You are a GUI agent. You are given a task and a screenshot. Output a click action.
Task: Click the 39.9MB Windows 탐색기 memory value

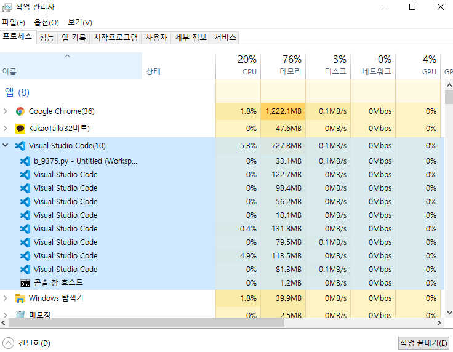click(288, 298)
